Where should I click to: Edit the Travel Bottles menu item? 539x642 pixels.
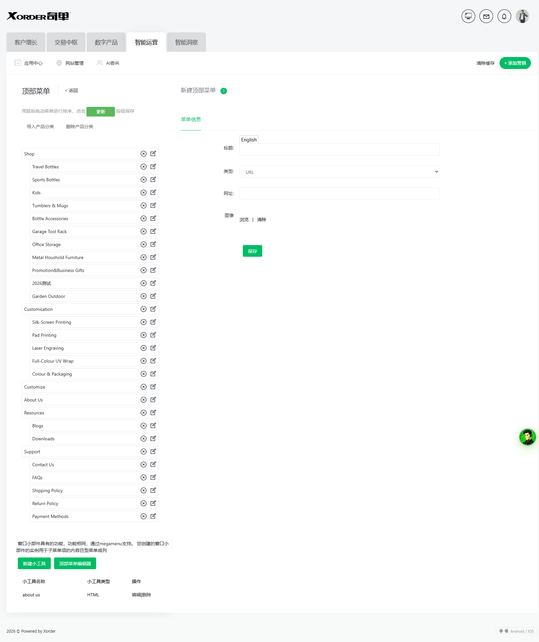(x=153, y=166)
